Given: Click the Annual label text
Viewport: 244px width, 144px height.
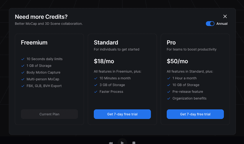Looking at the screenshot, I should tap(222, 24).
